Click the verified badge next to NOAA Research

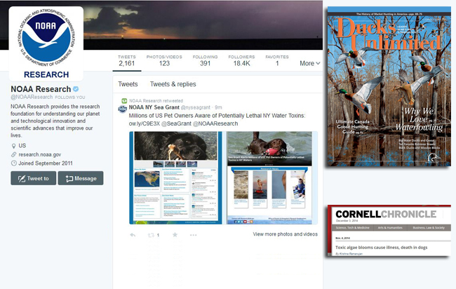point(76,89)
